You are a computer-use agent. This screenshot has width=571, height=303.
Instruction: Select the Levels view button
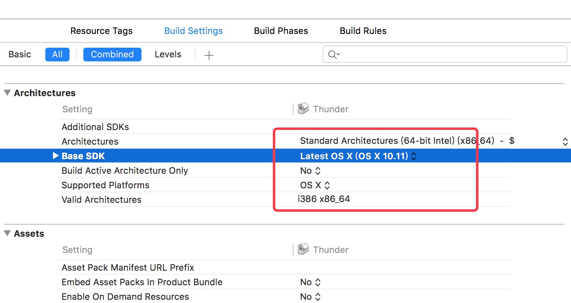(x=168, y=54)
